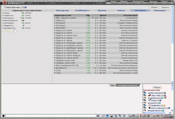Screen dimensions: 175x119
Task: Click the private message icon beside brat mayumi
Action: pos(145,108)
